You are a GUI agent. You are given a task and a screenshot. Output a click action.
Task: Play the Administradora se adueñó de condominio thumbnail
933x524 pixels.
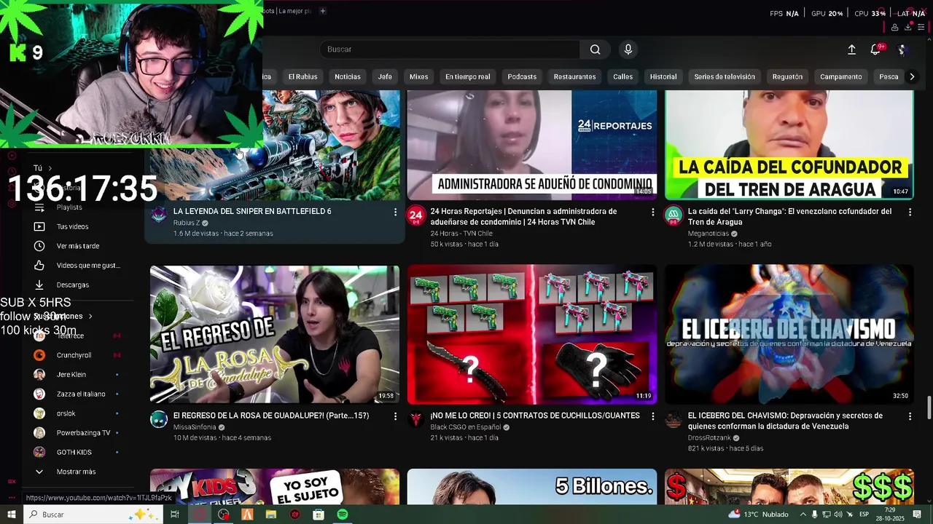tap(532, 145)
